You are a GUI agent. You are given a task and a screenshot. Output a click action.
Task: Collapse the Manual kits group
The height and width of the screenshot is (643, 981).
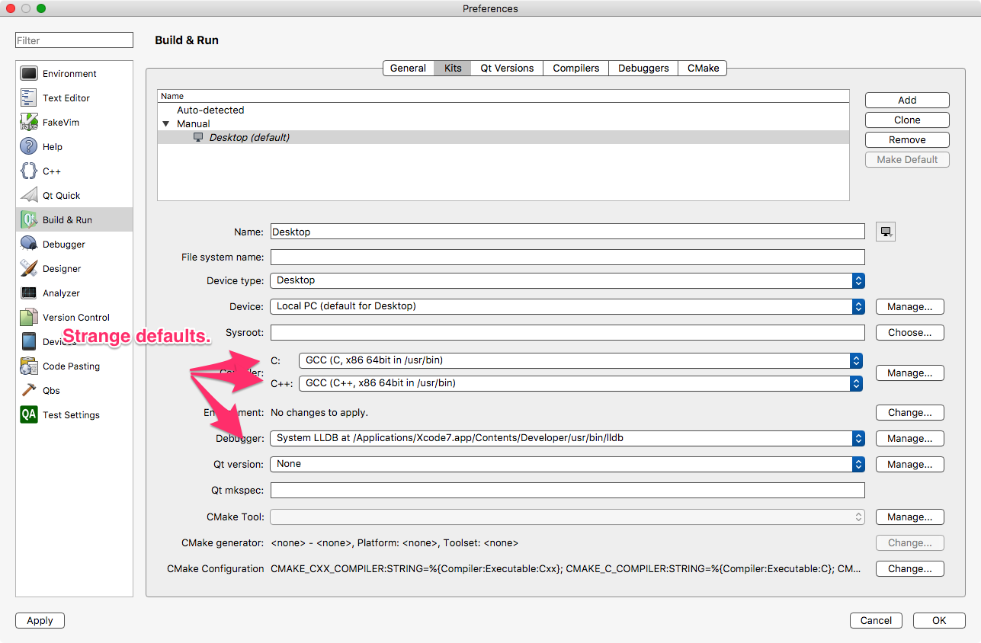(x=165, y=123)
